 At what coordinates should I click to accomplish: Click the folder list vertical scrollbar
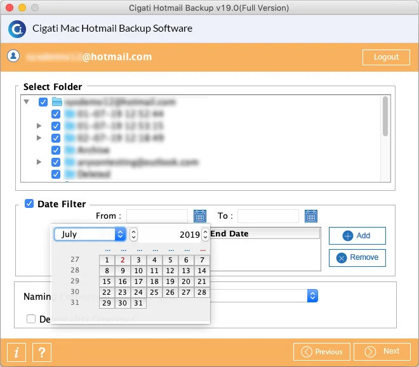pyautogui.click(x=385, y=117)
